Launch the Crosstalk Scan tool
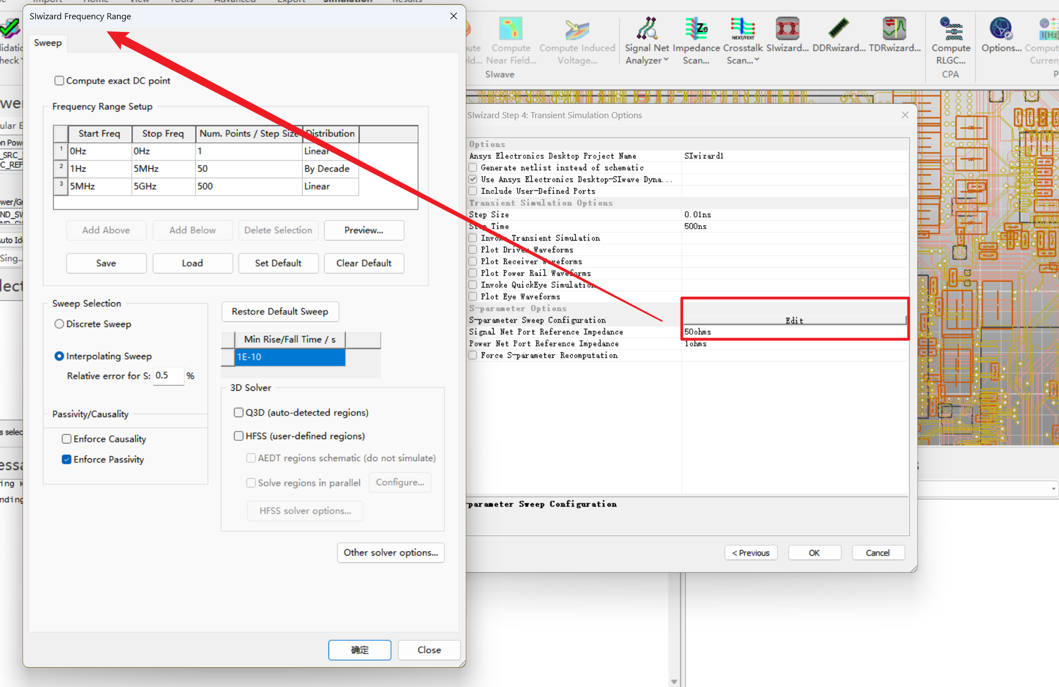The width and height of the screenshot is (1059, 687). pos(743,29)
